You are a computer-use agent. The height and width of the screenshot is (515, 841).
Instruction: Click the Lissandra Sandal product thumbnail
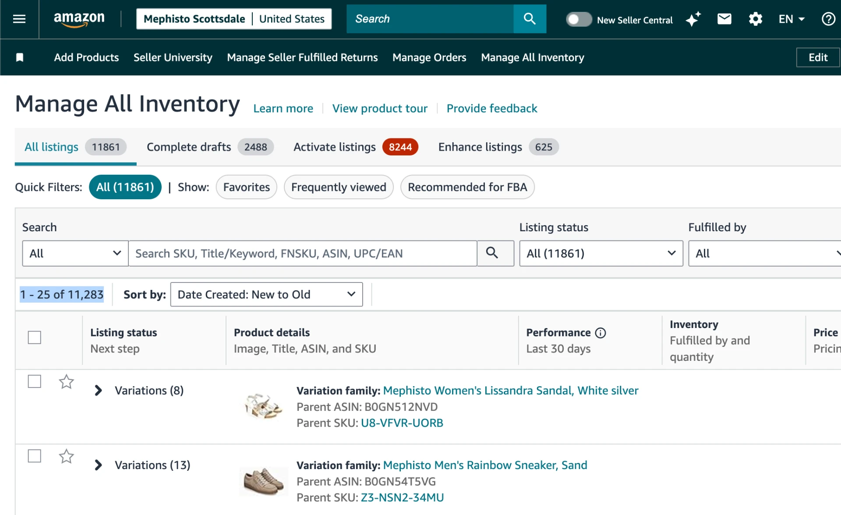point(263,406)
